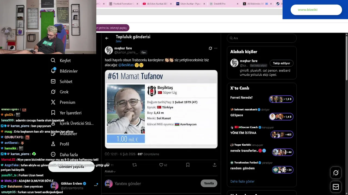This screenshot has height=195, width=348.
Task: Open the floating Grok button at bottom right
Action: pos(336,173)
